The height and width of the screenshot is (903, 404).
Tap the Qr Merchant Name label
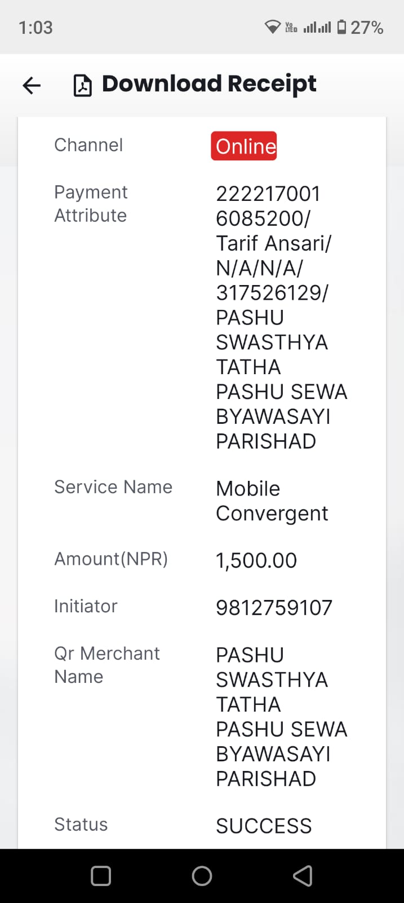coord(107,665)
